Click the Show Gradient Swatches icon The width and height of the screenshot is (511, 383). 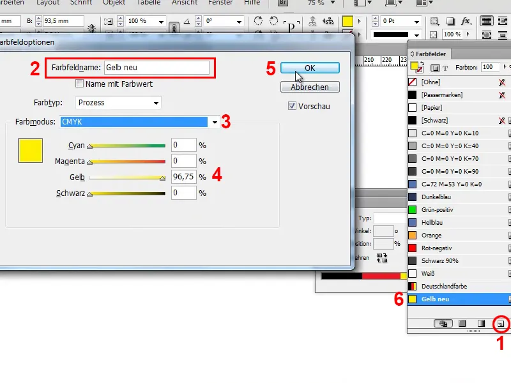pyautogui.click(x=480, y=324)
